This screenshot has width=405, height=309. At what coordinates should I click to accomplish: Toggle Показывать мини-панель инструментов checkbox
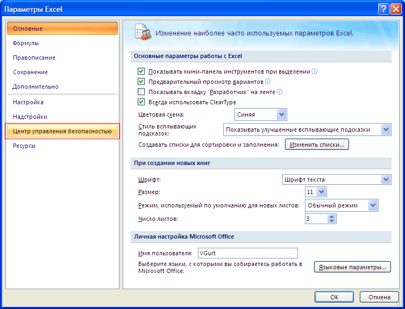pos(141,71)
